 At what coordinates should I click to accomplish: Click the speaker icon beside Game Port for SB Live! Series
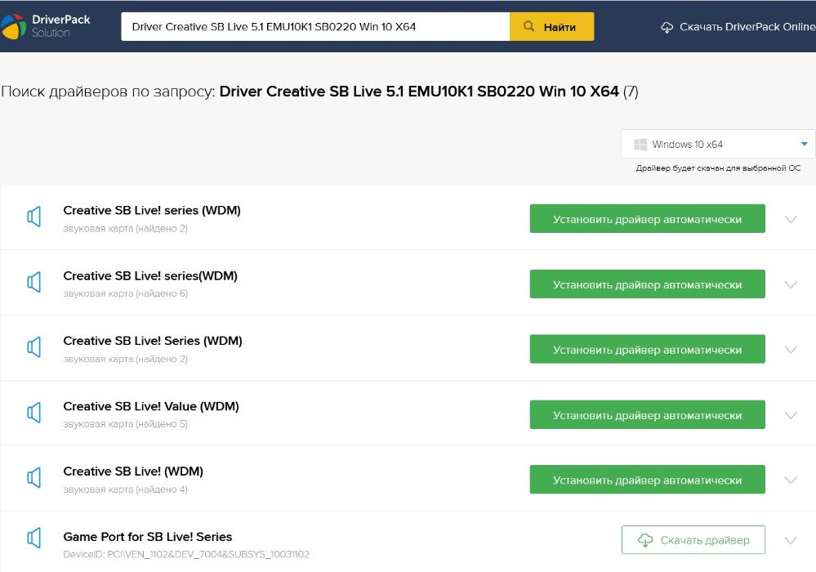(x=33, y=538)
